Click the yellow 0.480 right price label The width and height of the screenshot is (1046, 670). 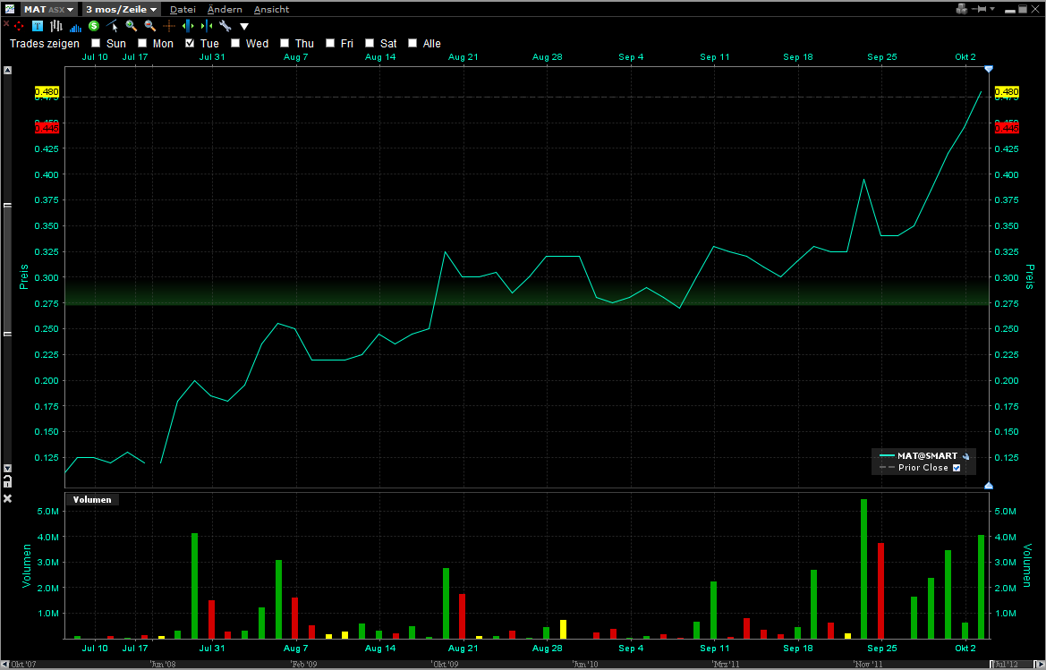[1007, 91]
